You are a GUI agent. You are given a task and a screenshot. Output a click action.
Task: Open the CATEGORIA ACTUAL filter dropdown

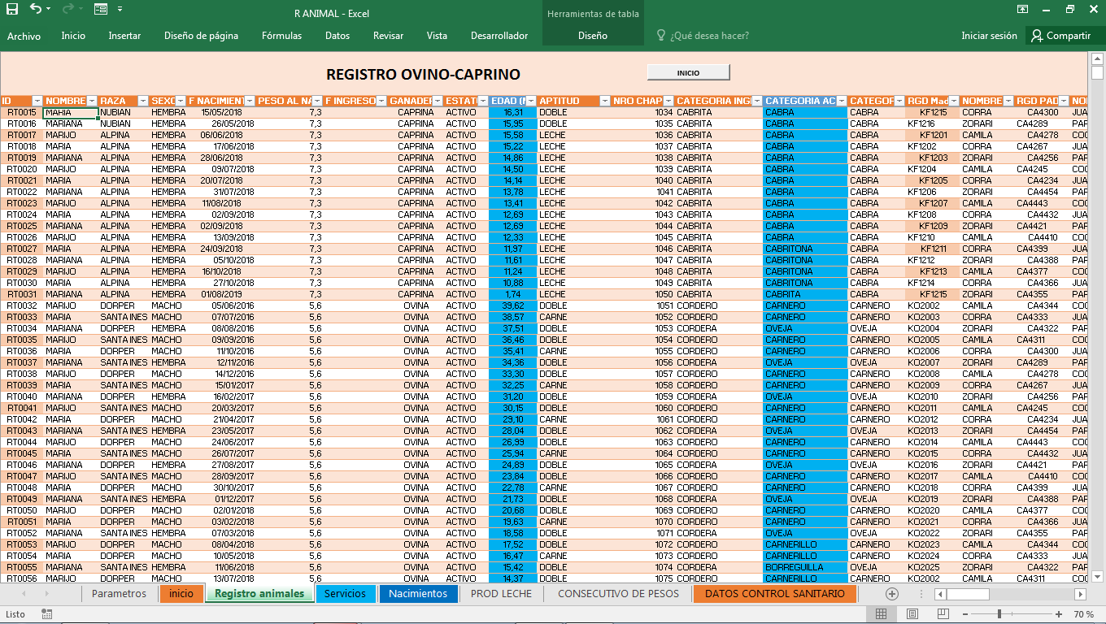point(842,101)
